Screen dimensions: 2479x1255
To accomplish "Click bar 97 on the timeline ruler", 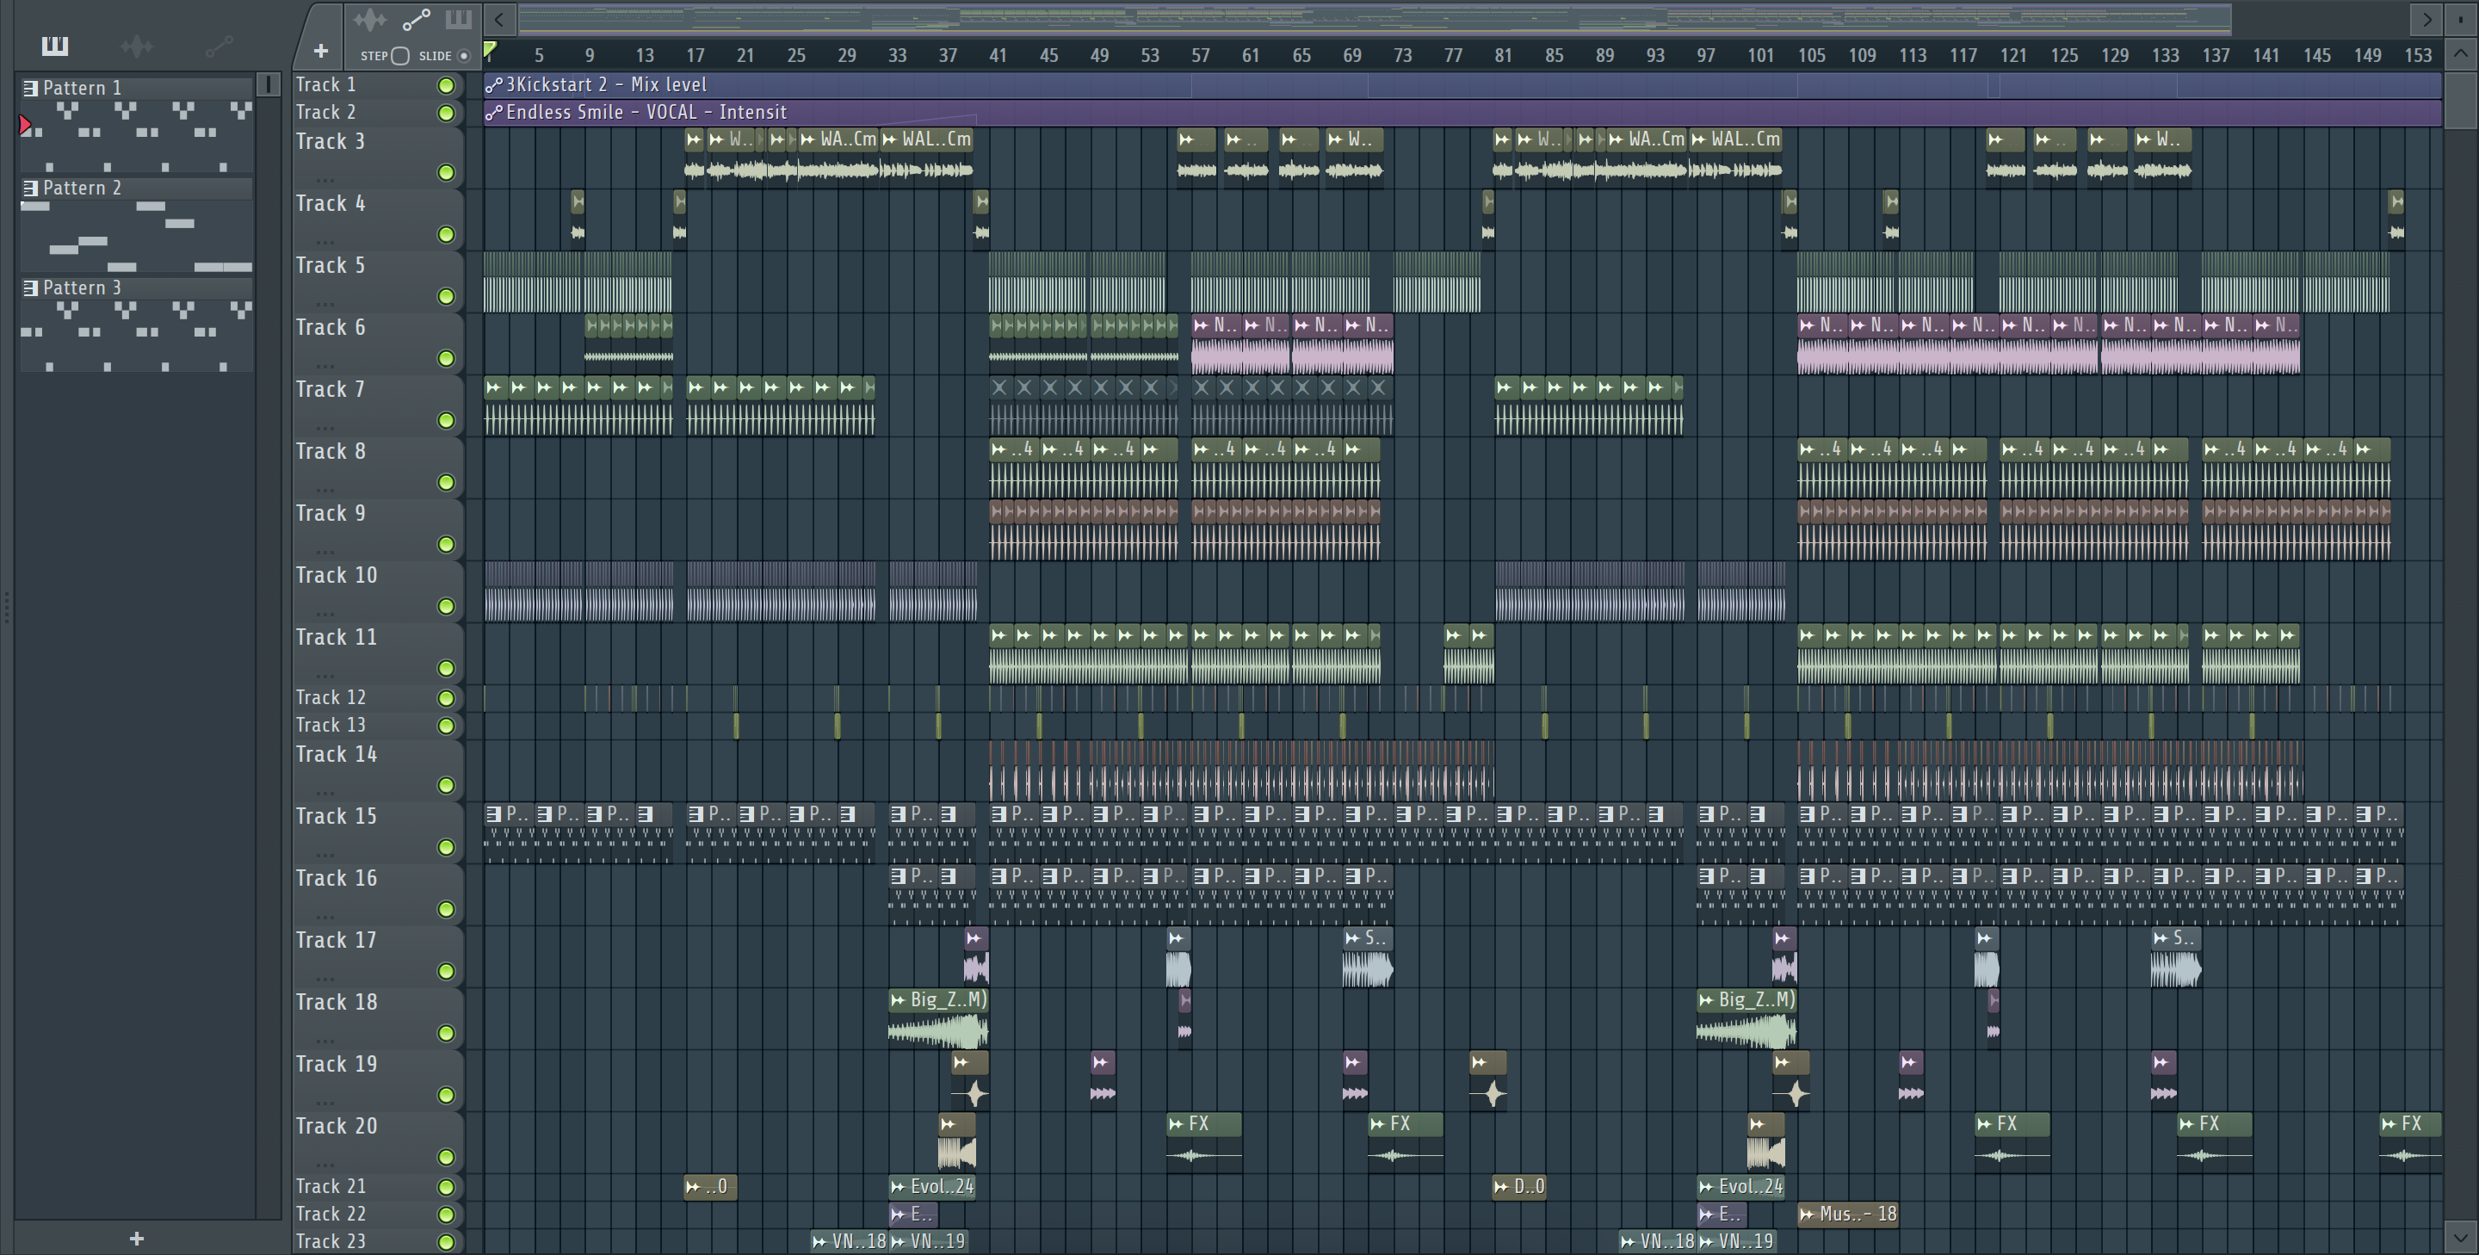I will coord(1705,56).
